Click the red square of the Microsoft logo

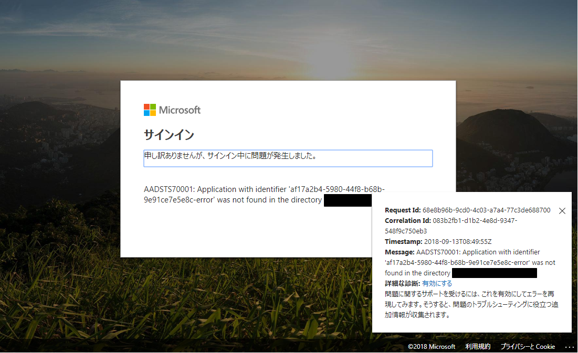pyautogui.click(x=146, y=106)
